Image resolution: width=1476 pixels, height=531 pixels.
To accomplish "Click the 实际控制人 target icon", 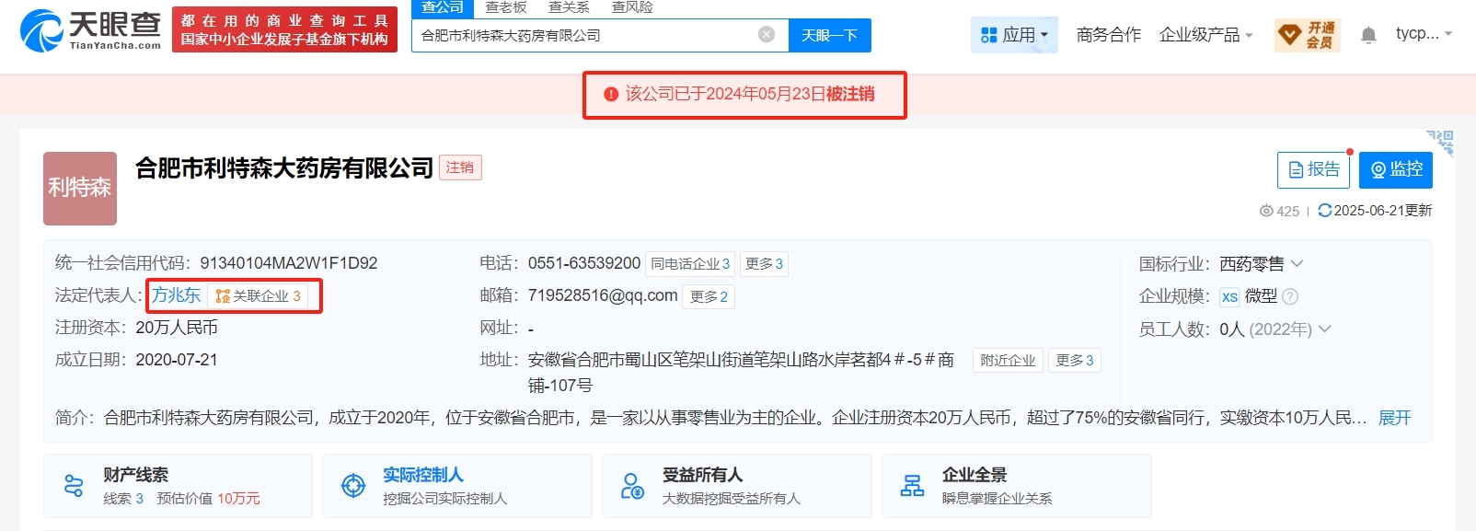I will [x=353, y=486].
